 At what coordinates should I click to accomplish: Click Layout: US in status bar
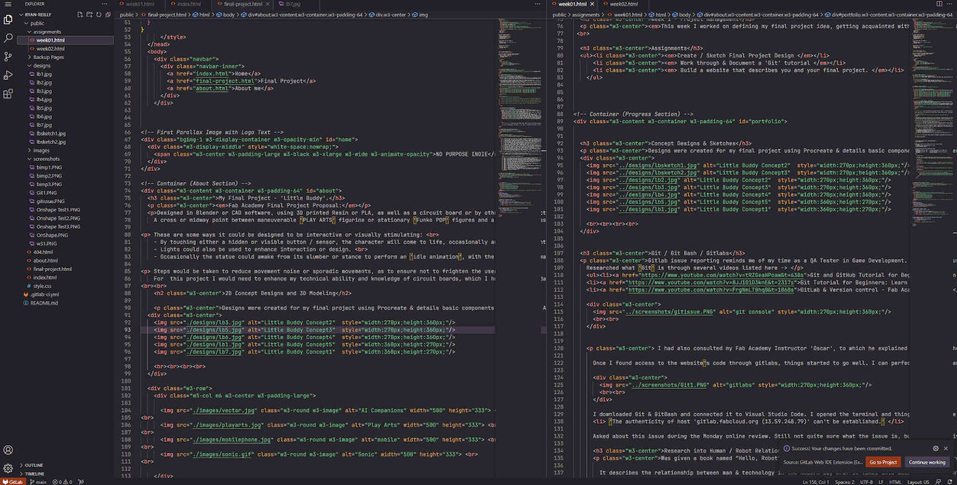pyautogui.click(x=918, y=482)
